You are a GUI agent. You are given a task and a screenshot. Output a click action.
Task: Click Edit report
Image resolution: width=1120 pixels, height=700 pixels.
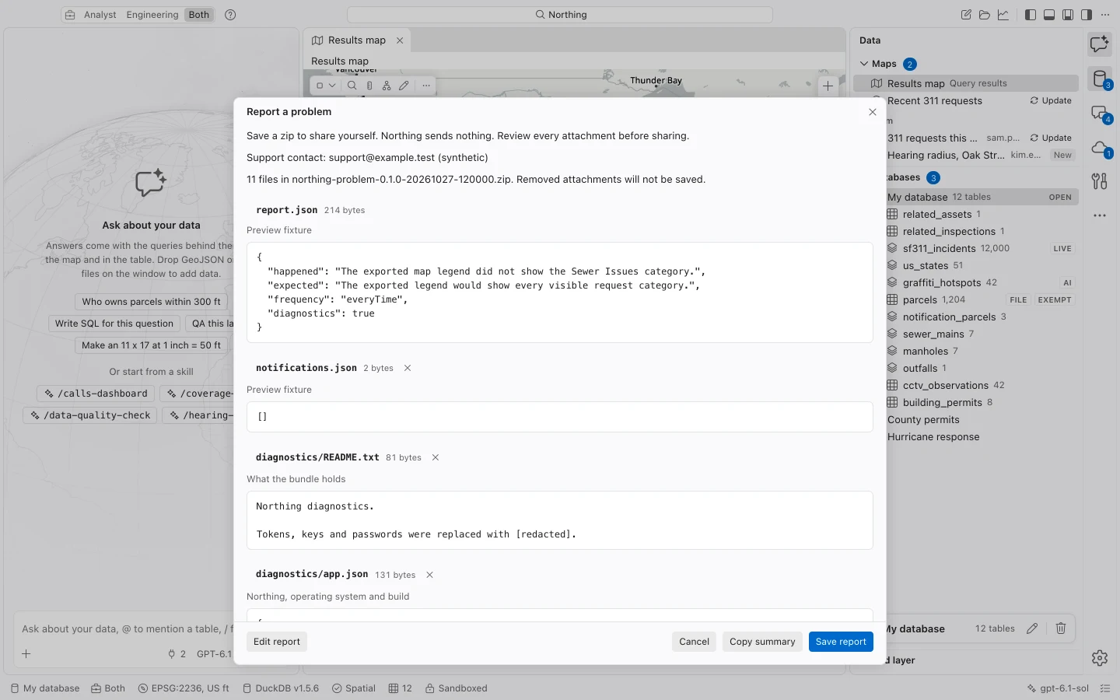[277, 642]
